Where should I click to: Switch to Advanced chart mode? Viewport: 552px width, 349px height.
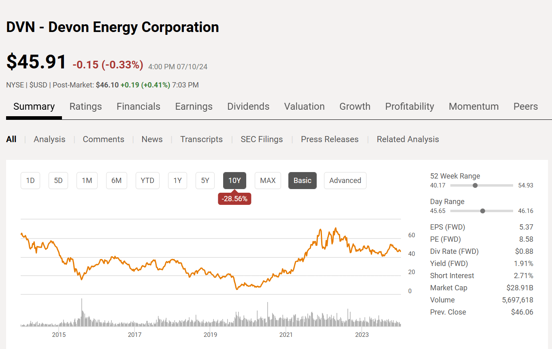pyautogui.click(x=345, y=181)
